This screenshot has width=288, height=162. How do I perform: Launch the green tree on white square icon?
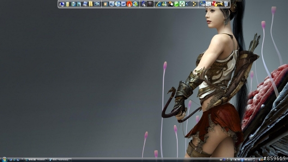(182, 4)
